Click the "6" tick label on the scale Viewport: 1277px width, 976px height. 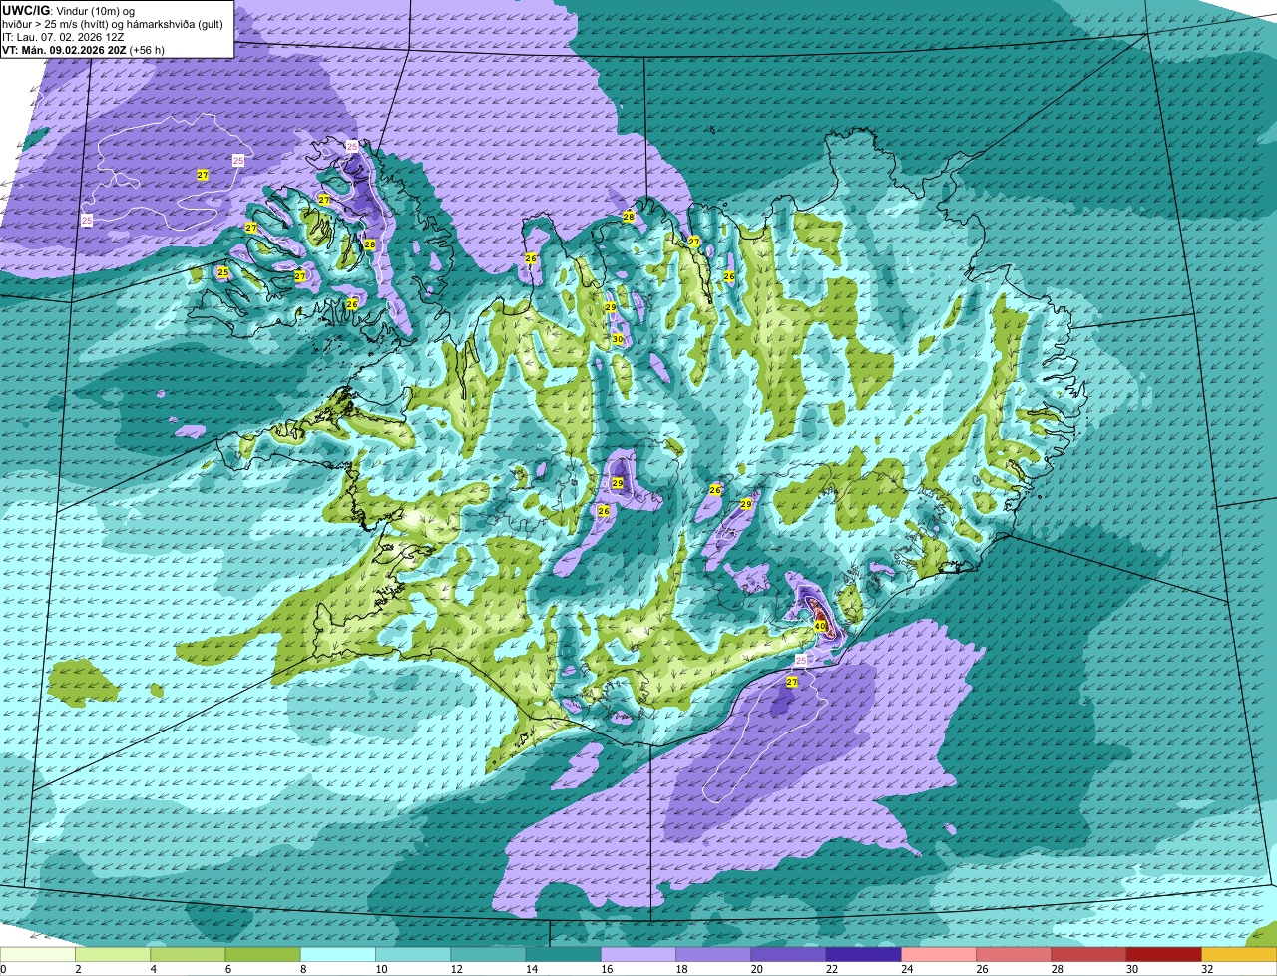(x=226, y=969)
